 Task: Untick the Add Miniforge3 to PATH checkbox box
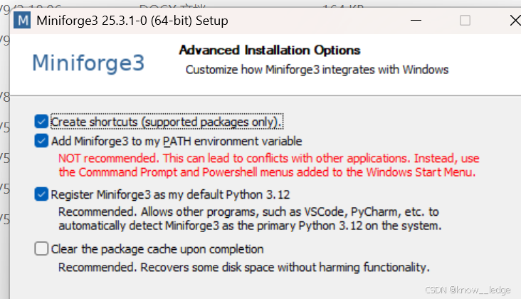click(x=41, y=141)
